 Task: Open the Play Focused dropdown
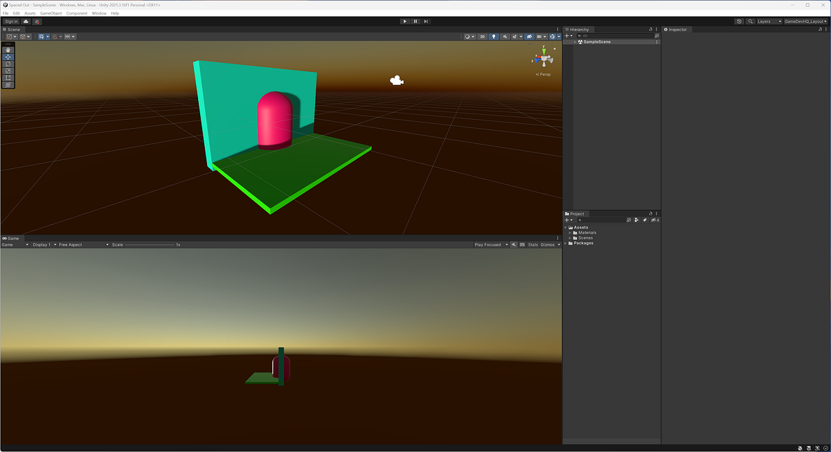[x=490, y=244]
